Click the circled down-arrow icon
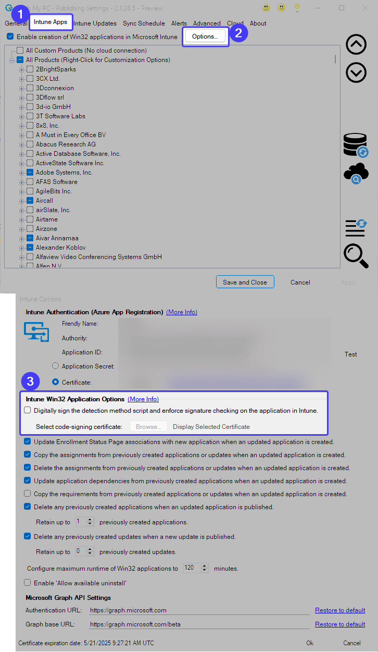Screen dimensions: 378x652 click(356, 72)
